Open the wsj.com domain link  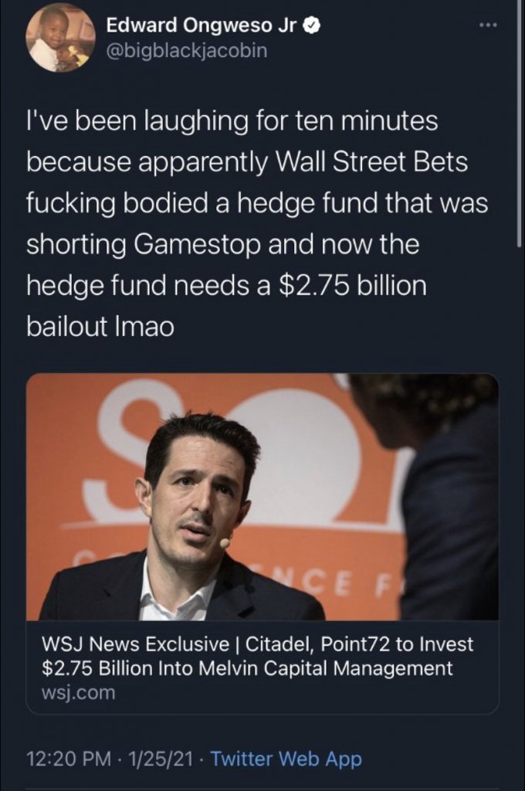tap(78, 693)
